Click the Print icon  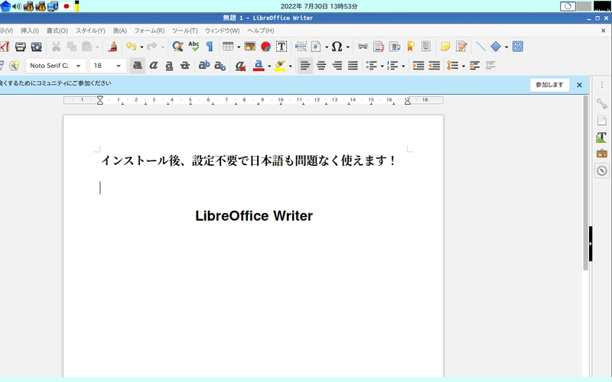[x=21, y=47]
